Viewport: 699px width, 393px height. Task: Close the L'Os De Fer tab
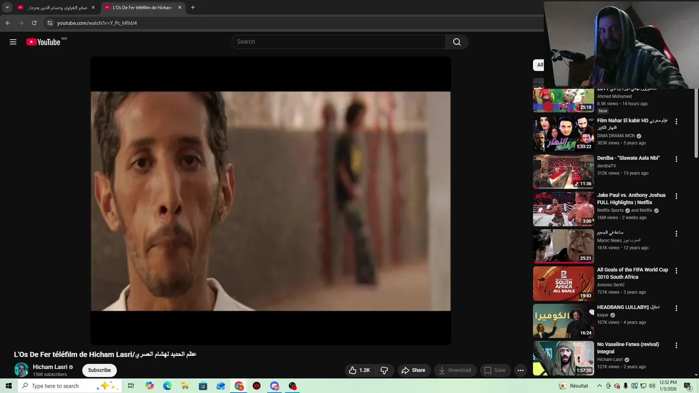(180, 8)
